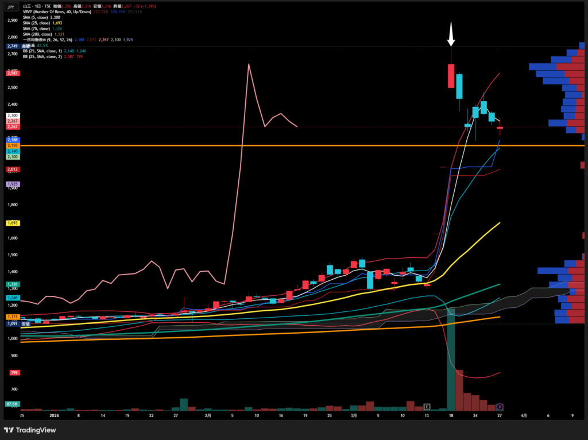588x440 pixels.
Task: Click the TradingView logo
Action: [30, 430]
